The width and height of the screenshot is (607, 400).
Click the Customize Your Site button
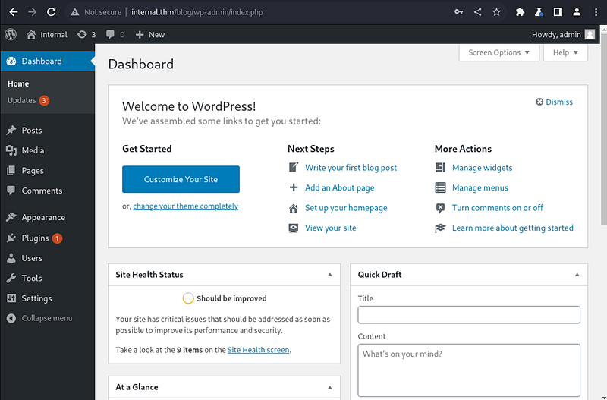[x=181, y=179]
